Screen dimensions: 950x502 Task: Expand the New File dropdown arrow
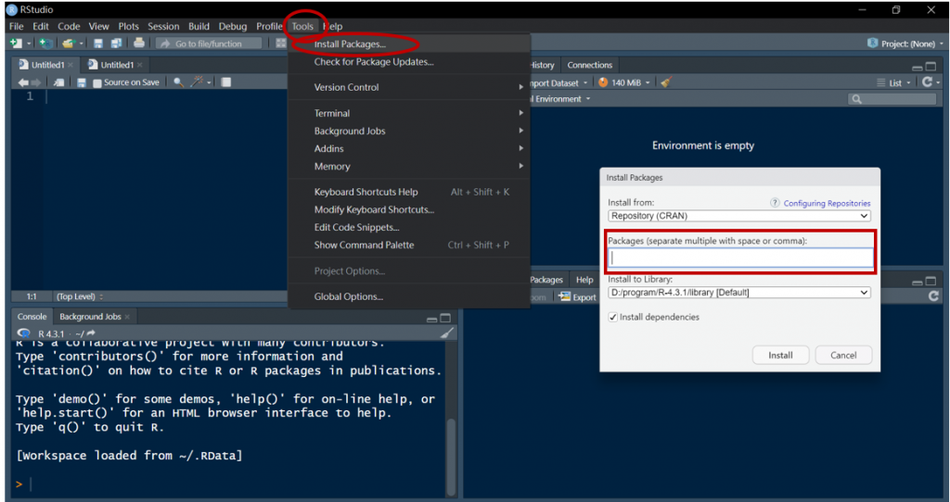pos(28,44)
